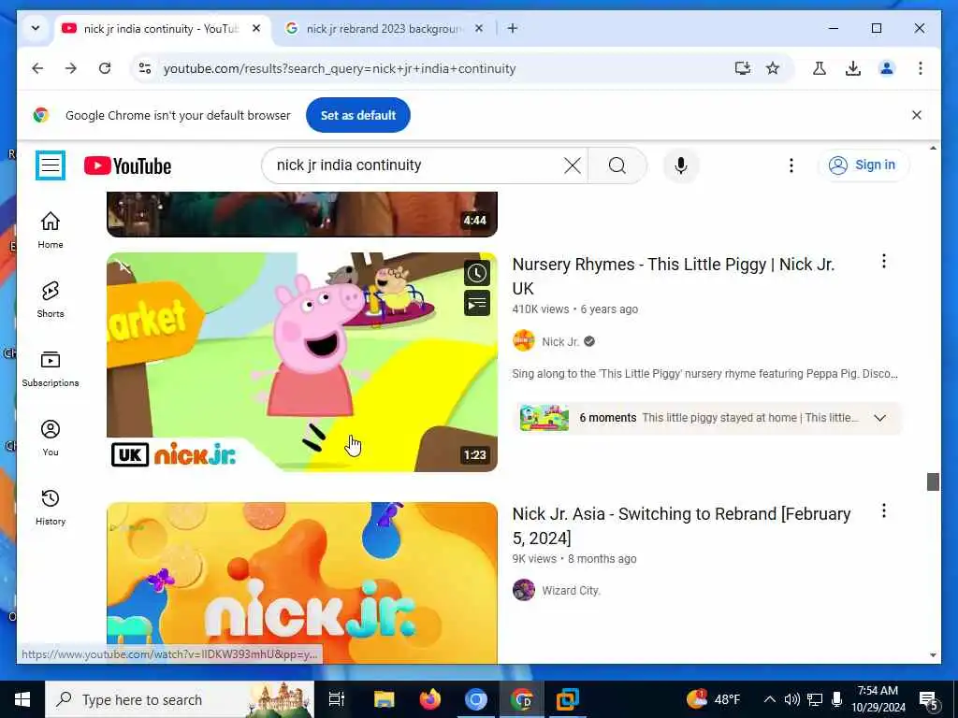The width and height of the screenshot is (958, 718).
Task: Open the Wizard City channel name link
Action: click(x=571, y=591)
